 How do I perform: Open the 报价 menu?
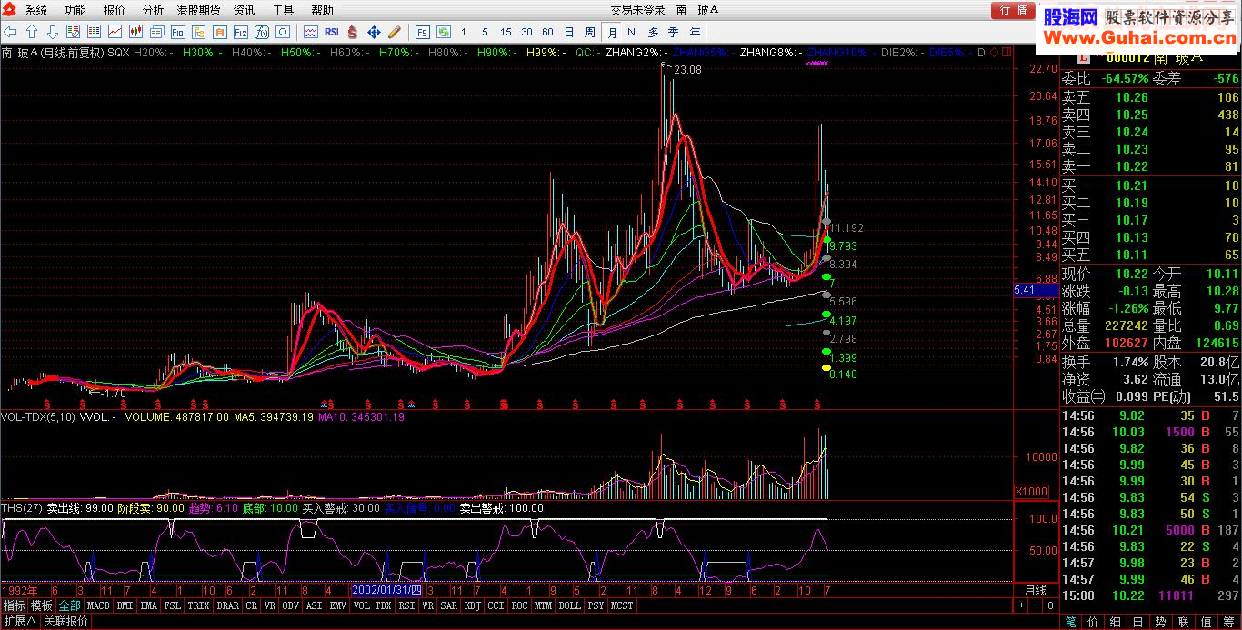tap(114, 10)
